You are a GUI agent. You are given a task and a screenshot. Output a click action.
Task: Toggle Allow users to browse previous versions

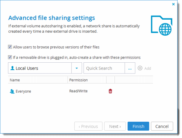tap(10, 47)
